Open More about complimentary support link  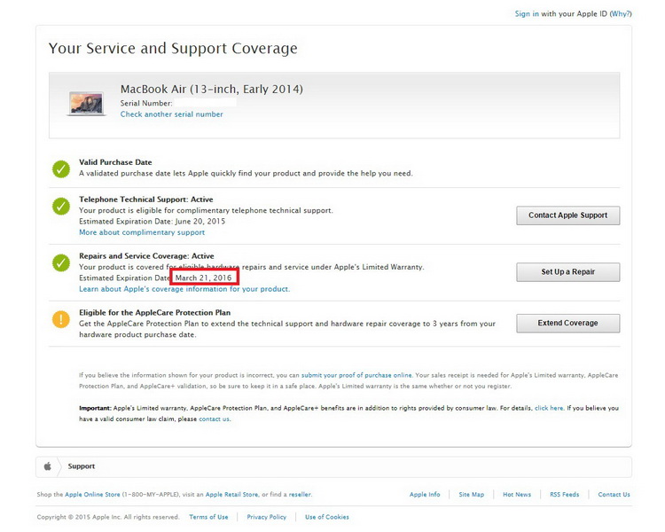pyautogui.click(x=142, y=232)
